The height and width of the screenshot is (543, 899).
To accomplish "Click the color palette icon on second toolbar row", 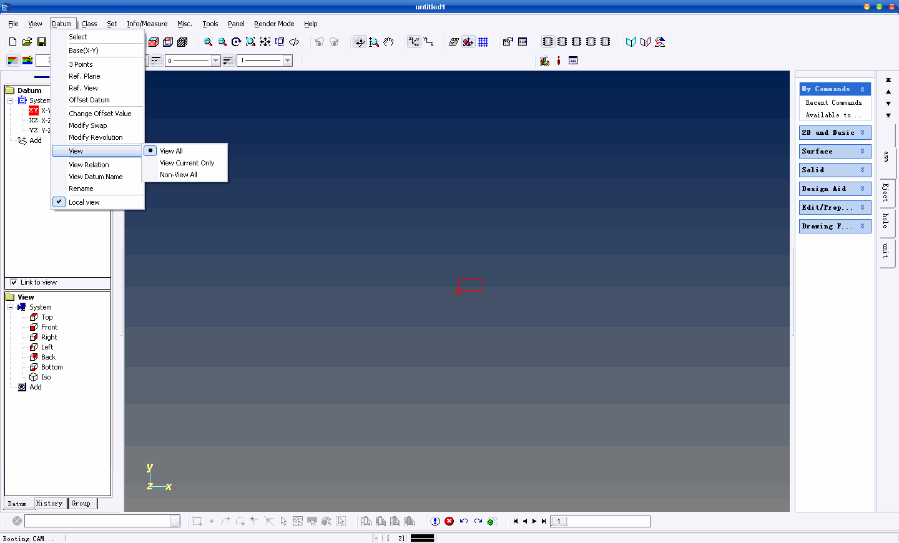I will point(12,61).
